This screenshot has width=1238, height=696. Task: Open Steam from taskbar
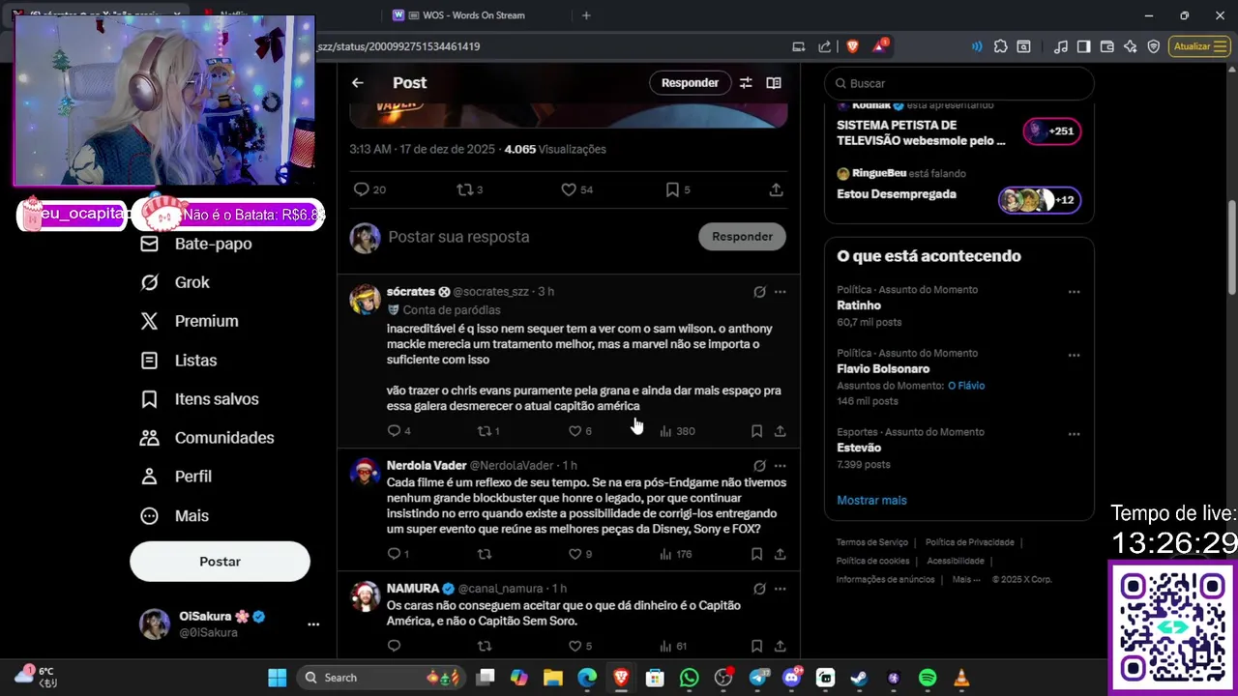click(x=859, y=678)
